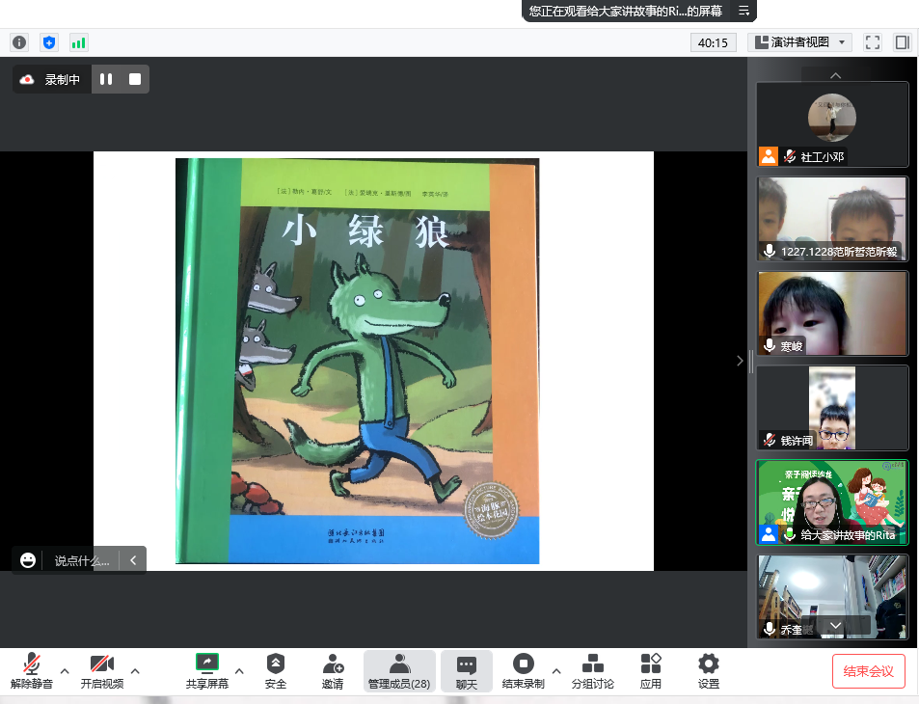Click muted mic icon on 钱许闻 tile

770,440
